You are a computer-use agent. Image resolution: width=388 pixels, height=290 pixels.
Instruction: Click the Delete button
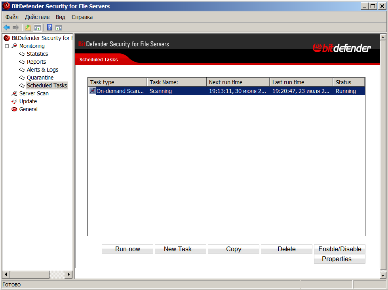pyautogui.click(x=287, y=249)
